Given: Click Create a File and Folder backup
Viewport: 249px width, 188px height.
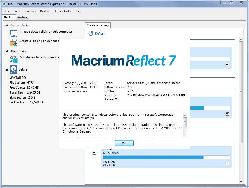Looking at the screenshot, I should tap(39, 41).
